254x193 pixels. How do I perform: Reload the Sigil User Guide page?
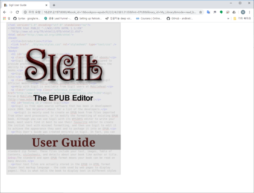point(17,12)
